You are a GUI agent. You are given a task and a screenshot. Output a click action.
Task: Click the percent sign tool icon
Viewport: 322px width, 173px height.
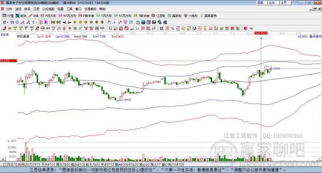173,29
